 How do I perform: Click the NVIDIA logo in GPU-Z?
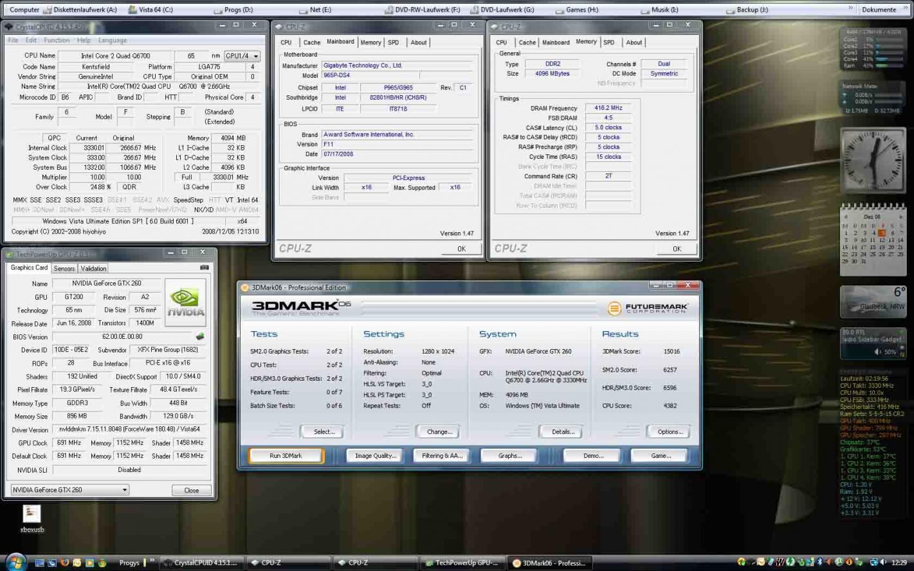(x=185, y=302)
